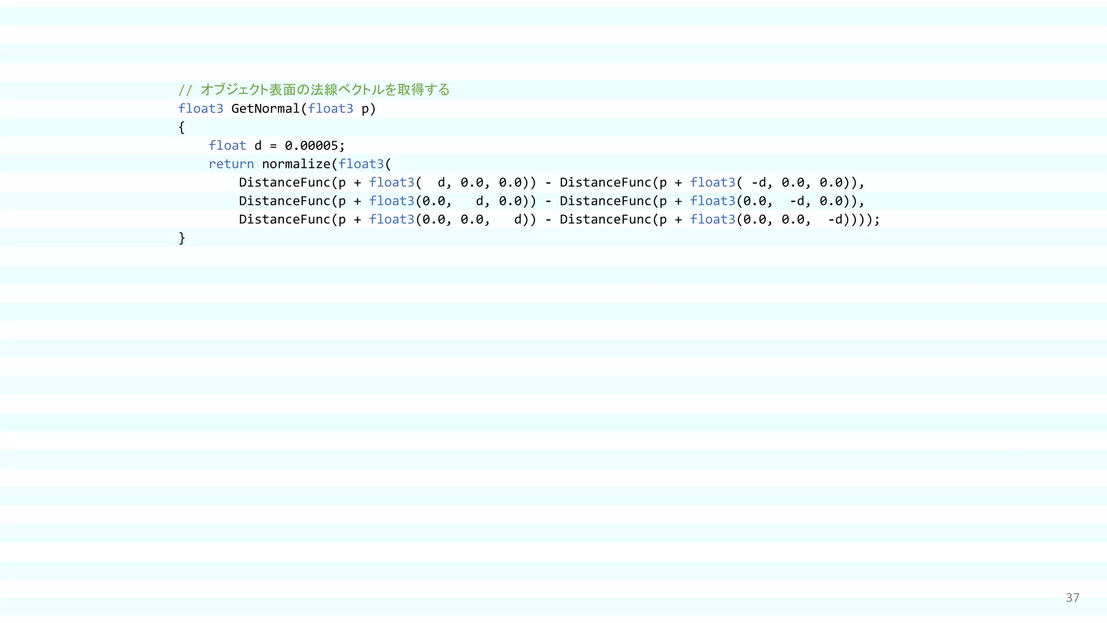This screenshot has width=1107, height=623.
Task: Click the closing curly brace line
Action: [x=182, y=238]
